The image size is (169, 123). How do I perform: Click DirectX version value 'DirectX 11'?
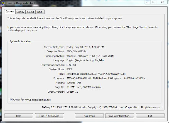[x=72, y=92]
